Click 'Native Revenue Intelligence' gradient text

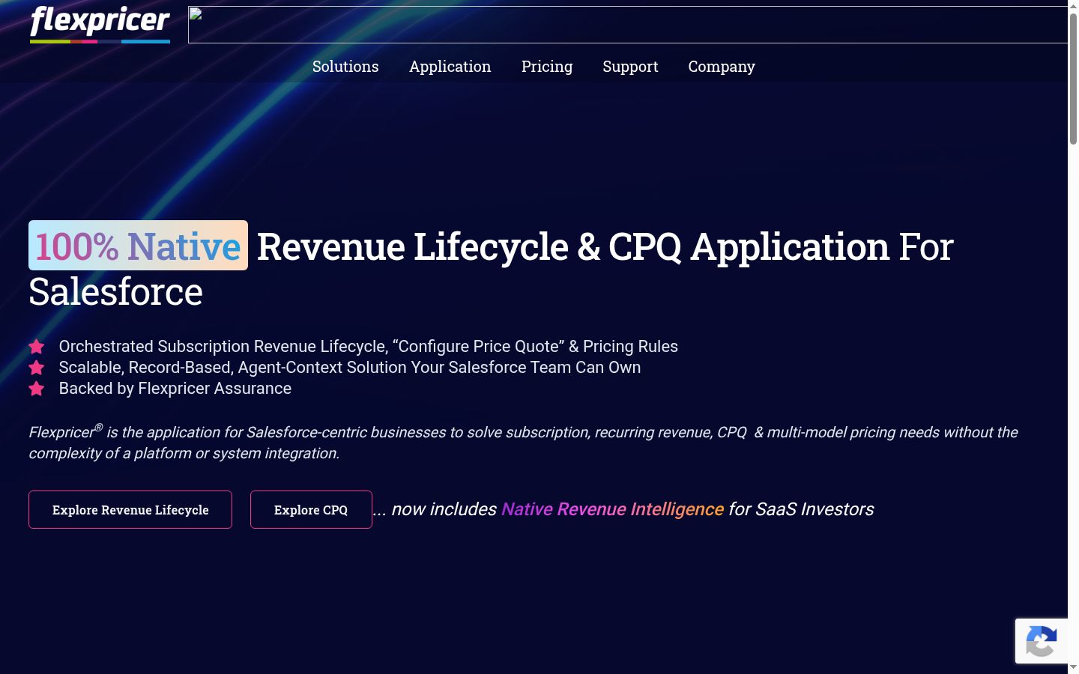coord(612,509)
